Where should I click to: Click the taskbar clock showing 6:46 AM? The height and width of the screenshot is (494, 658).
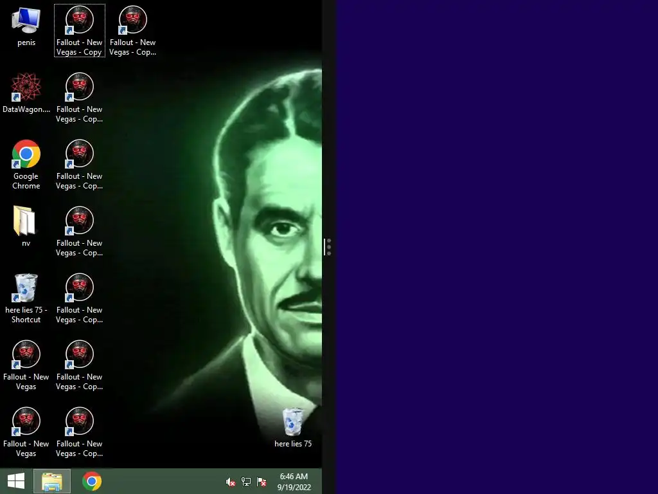point(294,481)
